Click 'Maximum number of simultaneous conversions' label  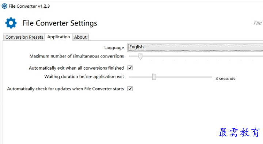tap(77, 56)
